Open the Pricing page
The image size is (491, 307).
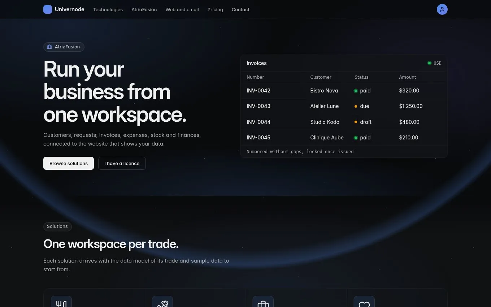click(215, 10)
